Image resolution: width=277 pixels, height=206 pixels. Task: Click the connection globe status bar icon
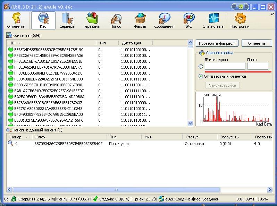[x=161, y=199]
